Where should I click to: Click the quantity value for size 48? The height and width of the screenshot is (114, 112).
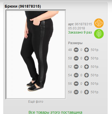[81, 50]
